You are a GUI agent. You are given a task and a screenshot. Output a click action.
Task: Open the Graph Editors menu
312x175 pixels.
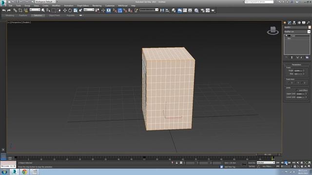pyautogui.click(x=83, y=6)
